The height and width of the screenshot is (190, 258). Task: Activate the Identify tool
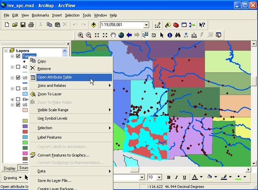click(170, 35)
